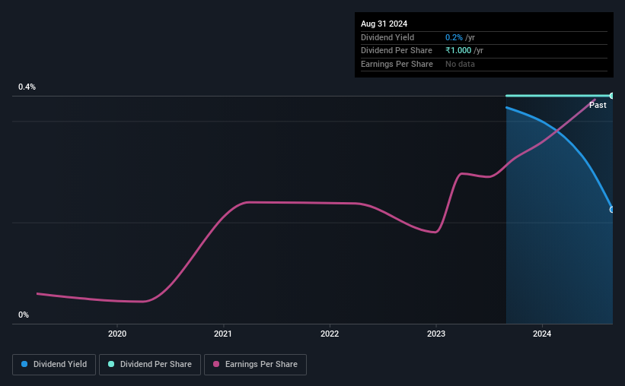
Task: Toggle the Earnings Per Share legend button
Action: 255,365
